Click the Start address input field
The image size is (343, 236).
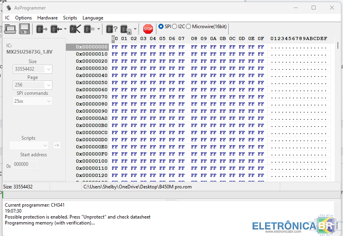pyautogui.click(x=25, y=164)
